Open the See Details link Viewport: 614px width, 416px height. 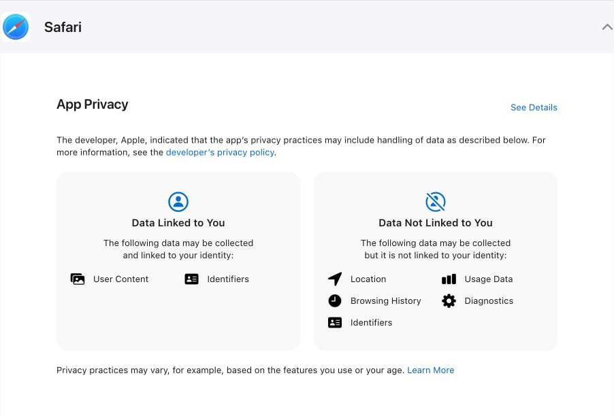[534, 107]
